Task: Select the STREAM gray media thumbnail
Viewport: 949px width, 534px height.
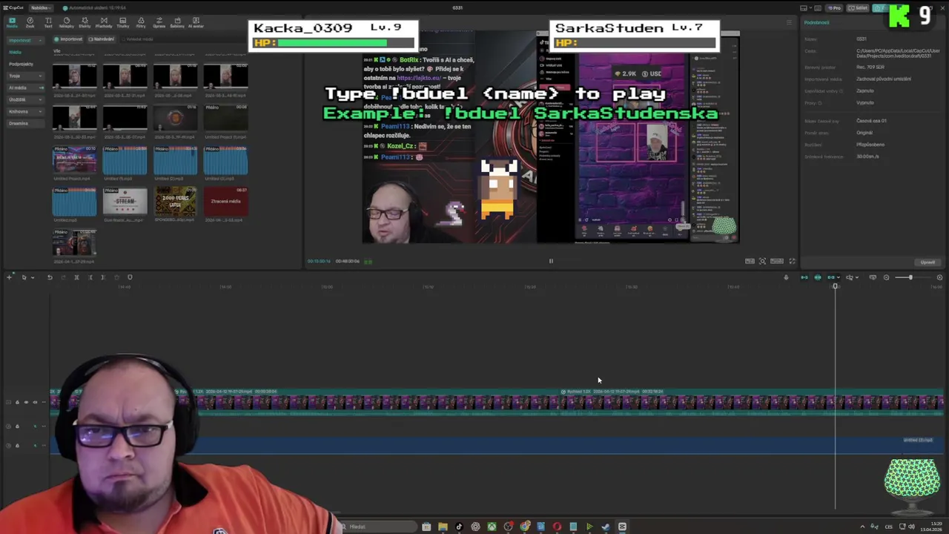Action: pyautogui.click(x=125, y=201)
